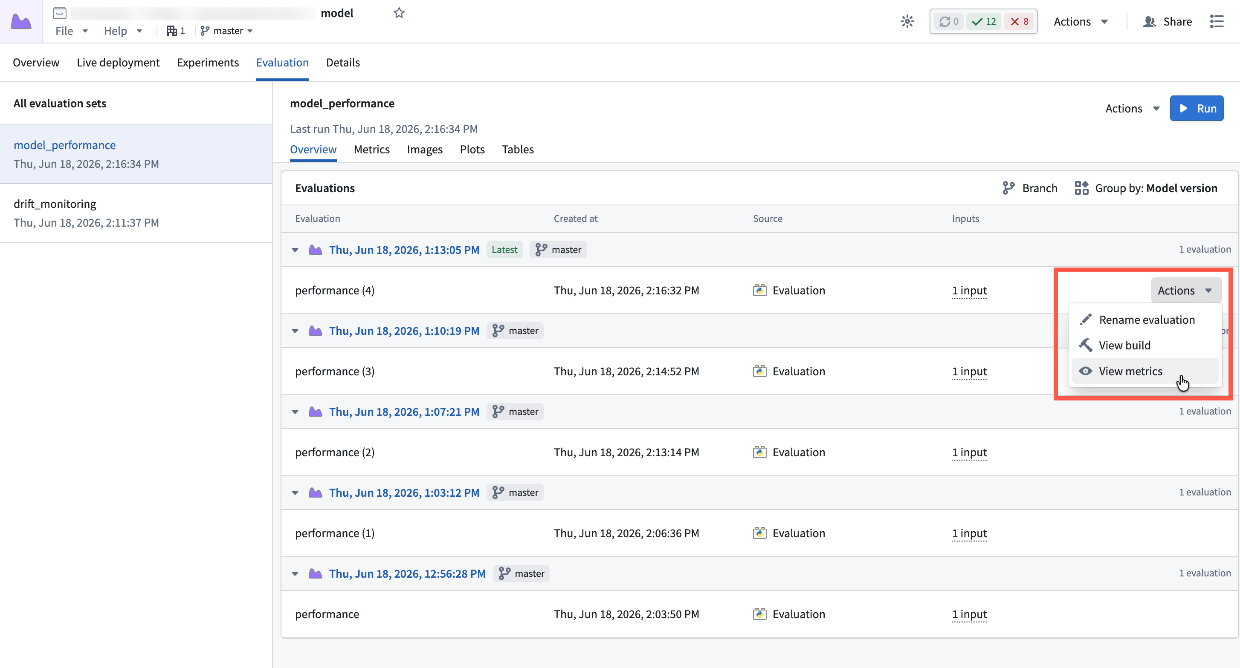Viewport: 1240px width, 668px height.
Task: Collapse the 1:13:05 PM version group
Action: point(295,250)
